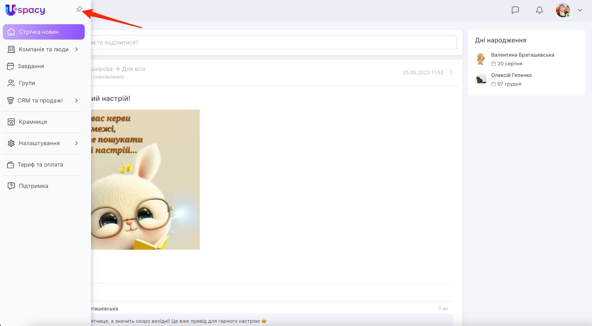
Task: Click the Uspacy logo
Action: point(25,10)
